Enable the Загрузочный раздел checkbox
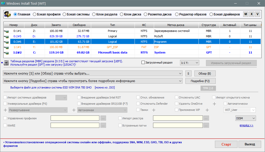The width and height of the screenshot is (265, 152). [143, 62]
